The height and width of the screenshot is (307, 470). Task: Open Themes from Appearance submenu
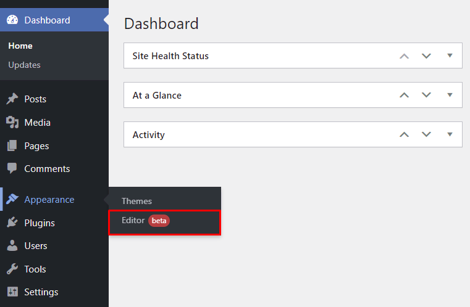click(x=136, y=201)
